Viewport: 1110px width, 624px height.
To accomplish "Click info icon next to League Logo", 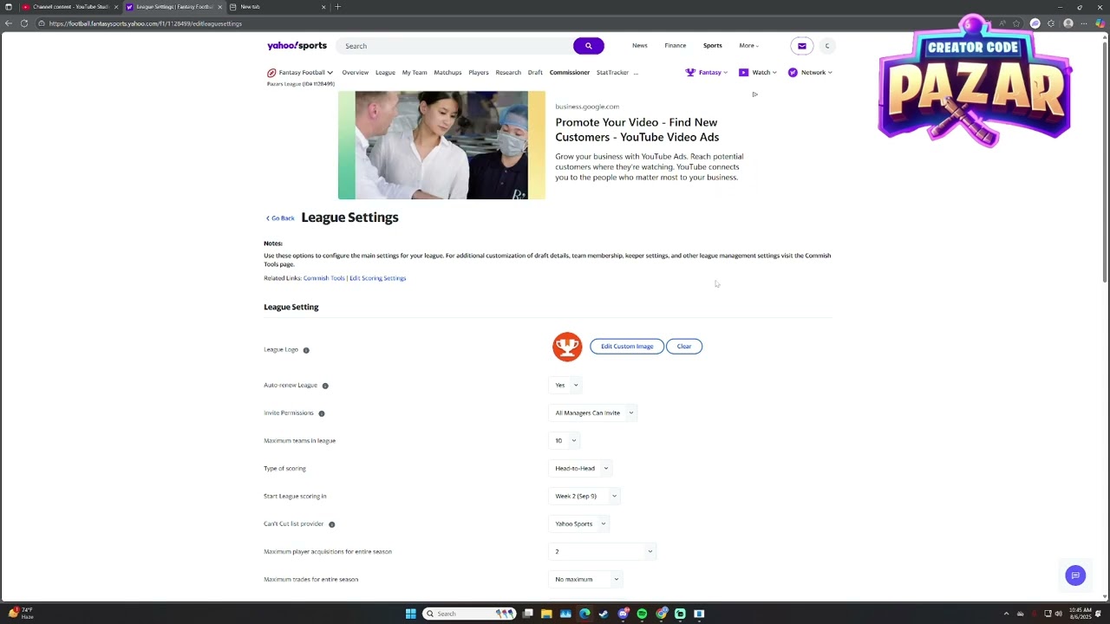I will (306, 350).
